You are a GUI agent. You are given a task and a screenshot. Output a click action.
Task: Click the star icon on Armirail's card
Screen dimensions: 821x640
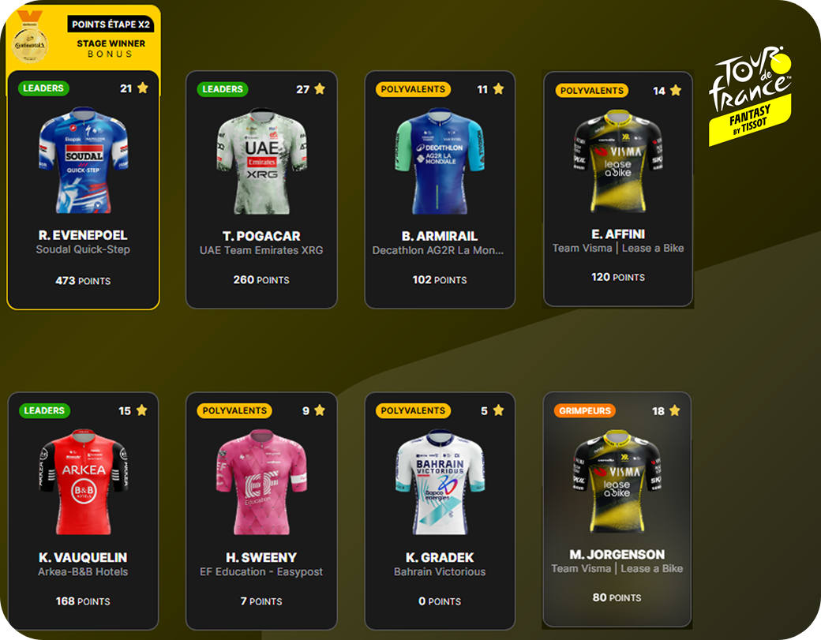tap(498, 89)
